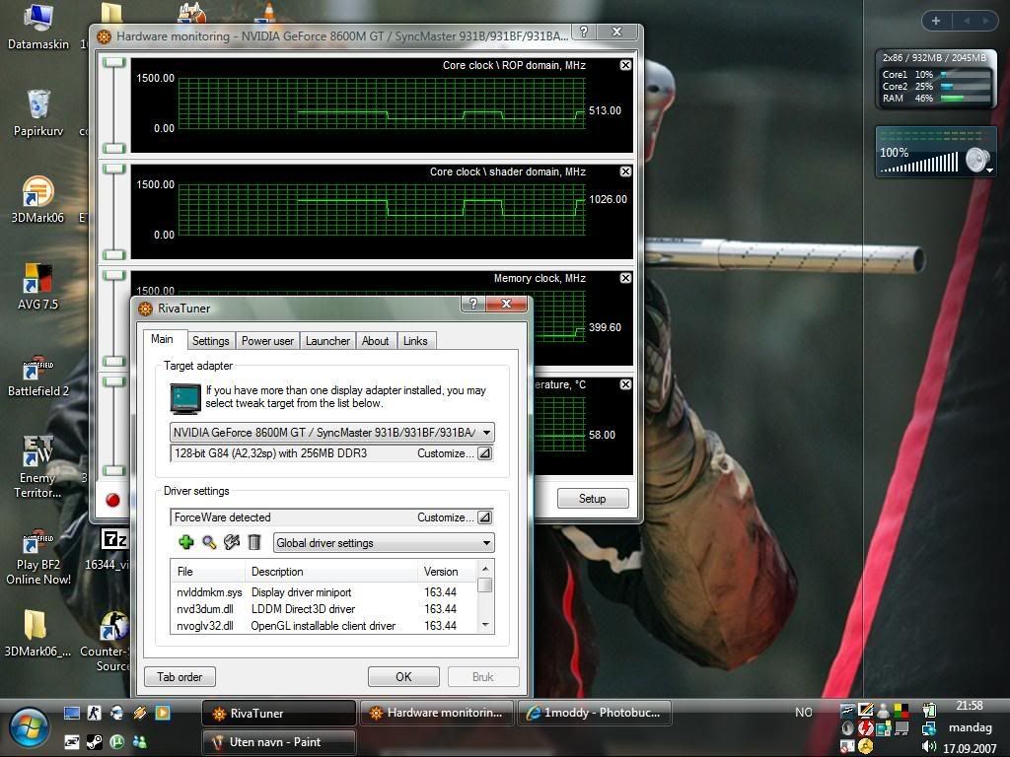Click the volume level bars on gadget
The image size is (1010, 757).
click(919, 163)
